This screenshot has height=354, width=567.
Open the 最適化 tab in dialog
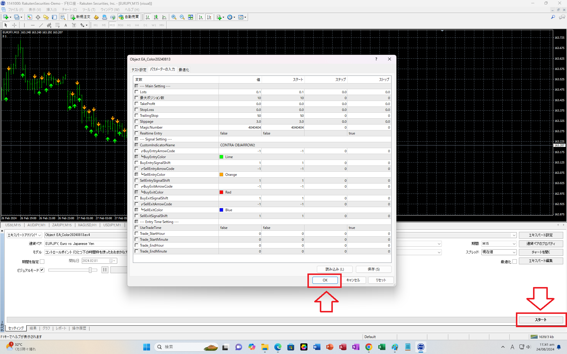point(184,70)
